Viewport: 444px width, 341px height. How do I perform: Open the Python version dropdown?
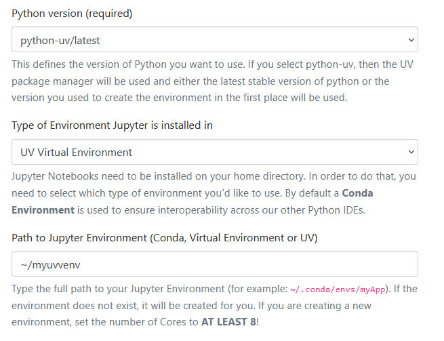tap(214, 40)
